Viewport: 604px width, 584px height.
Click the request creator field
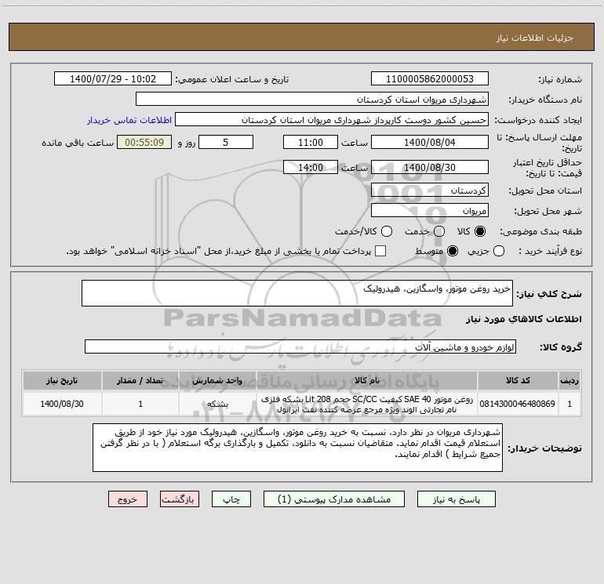coord(332,120)
